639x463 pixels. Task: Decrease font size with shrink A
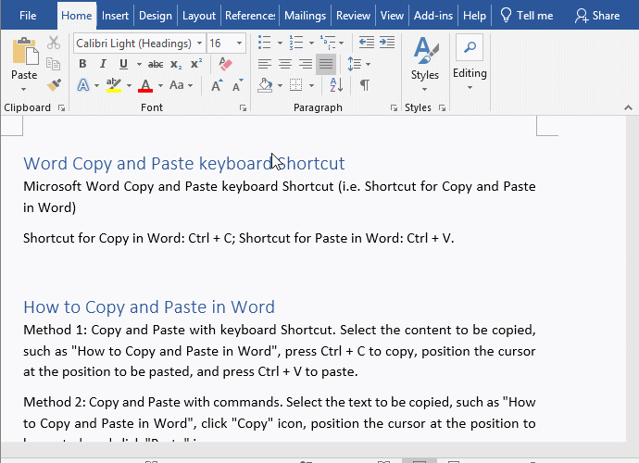238,85
